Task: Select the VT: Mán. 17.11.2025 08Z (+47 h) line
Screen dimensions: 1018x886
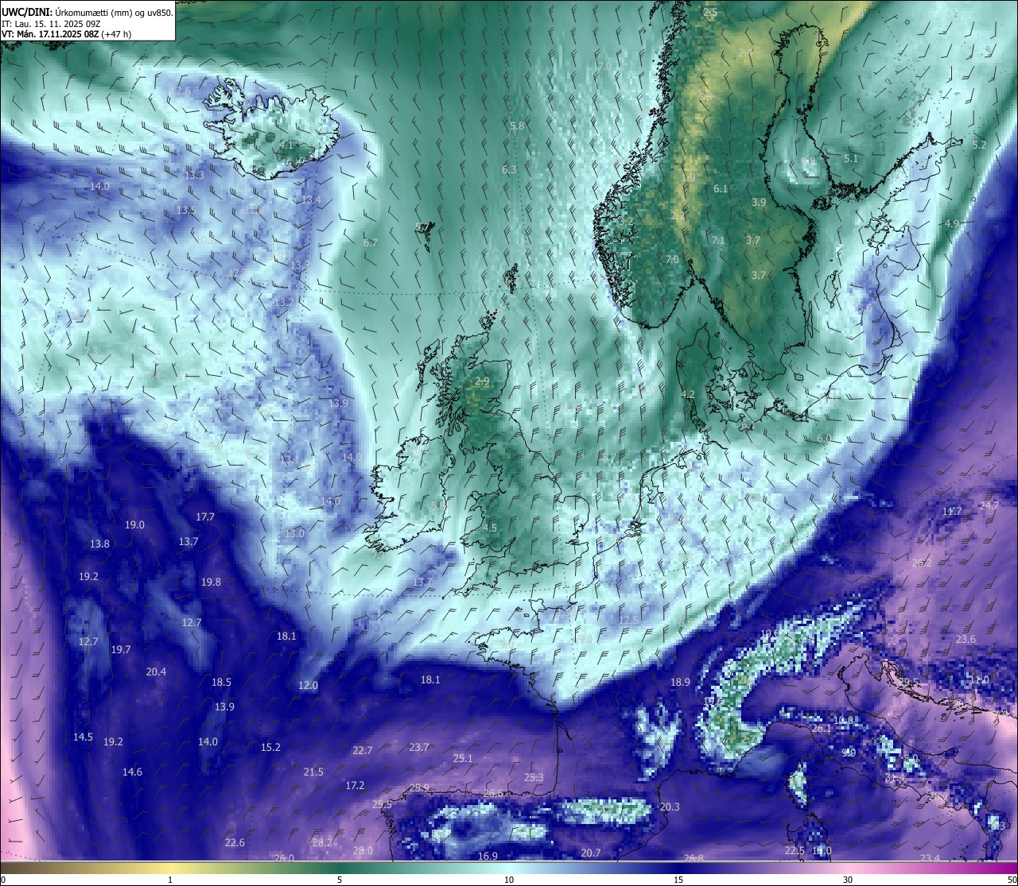Action: [67, 34]
